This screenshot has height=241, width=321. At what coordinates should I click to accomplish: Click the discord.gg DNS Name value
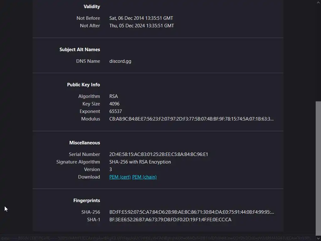coord(120,61)
